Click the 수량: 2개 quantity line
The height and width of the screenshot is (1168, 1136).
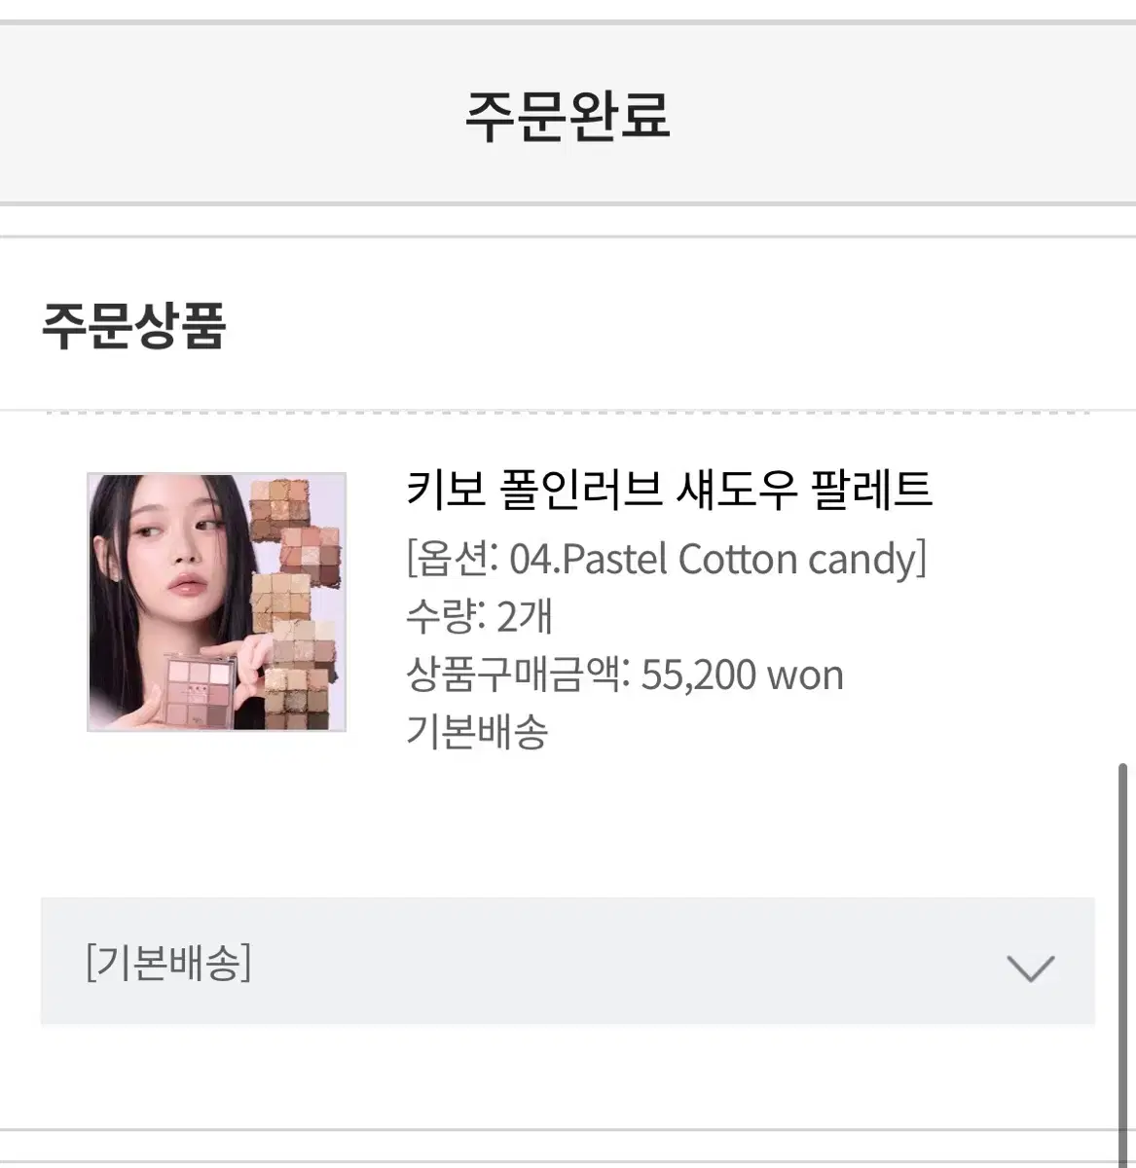click(479, 616)
